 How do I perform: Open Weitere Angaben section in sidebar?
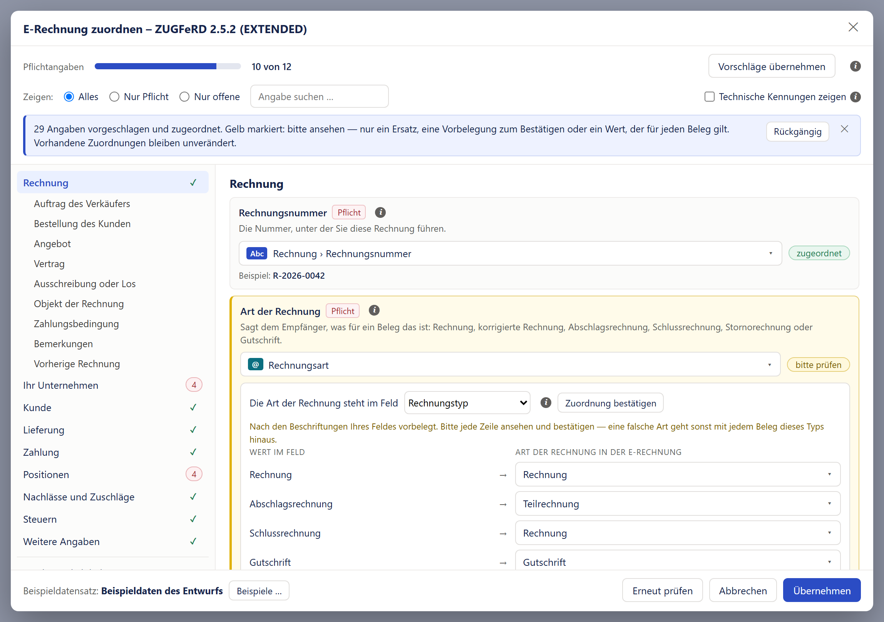click(112, 541)
